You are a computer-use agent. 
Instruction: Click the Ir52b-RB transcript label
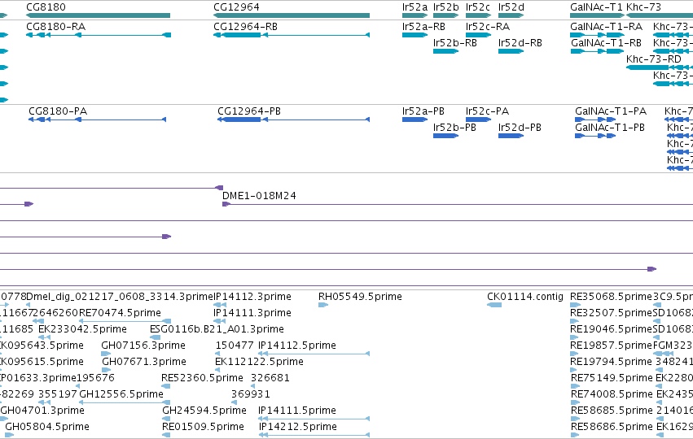tap(454, 43)
